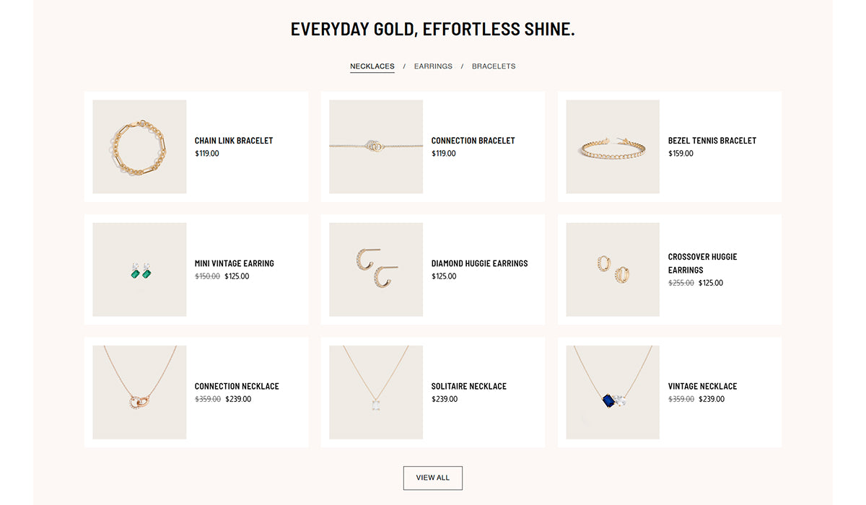
Task: Open the Bezel Tennis Bracelet product
Action: point(712,141)
